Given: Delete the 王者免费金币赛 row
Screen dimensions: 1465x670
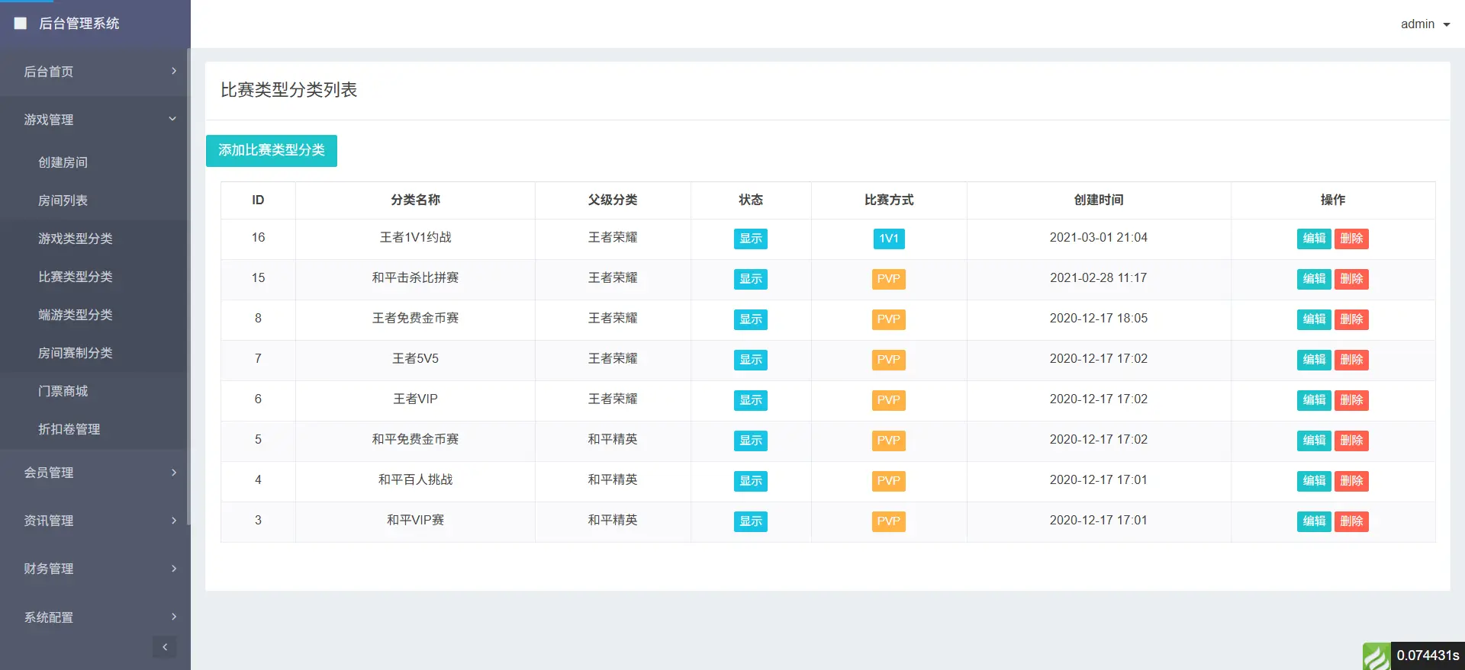Looking at the screenshot, I should [1351, 319].
